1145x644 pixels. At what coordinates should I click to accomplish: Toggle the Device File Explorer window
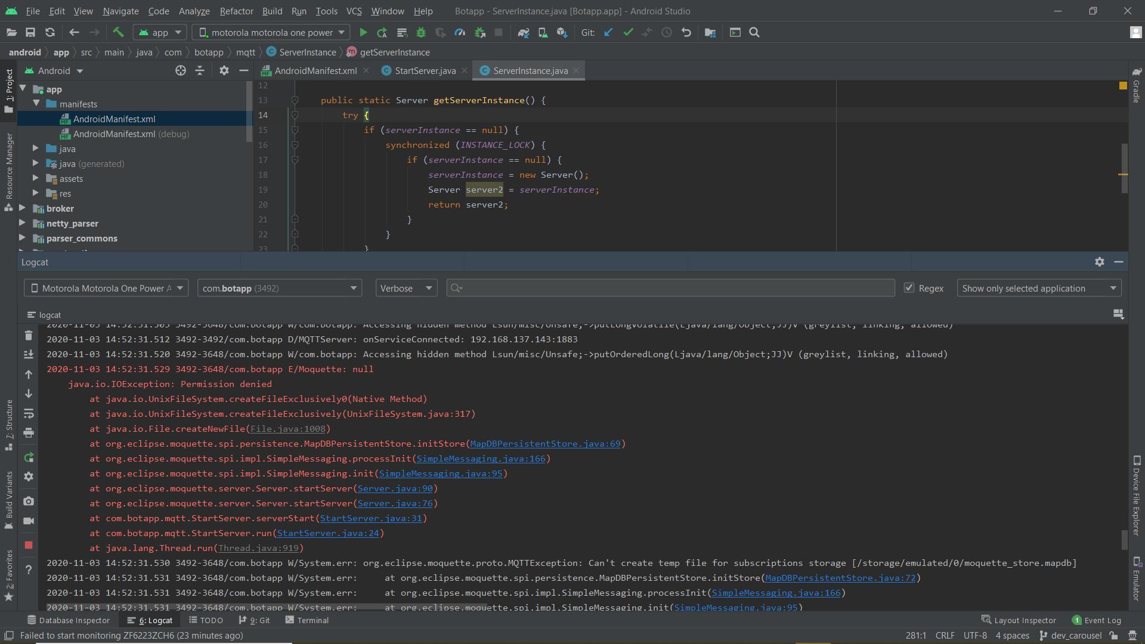pos(1137,496)
